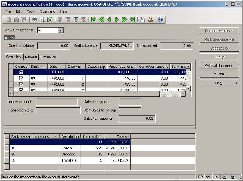Go to previous record arrow
This screenshot has height=181, width=243.
tap(109, 19)
